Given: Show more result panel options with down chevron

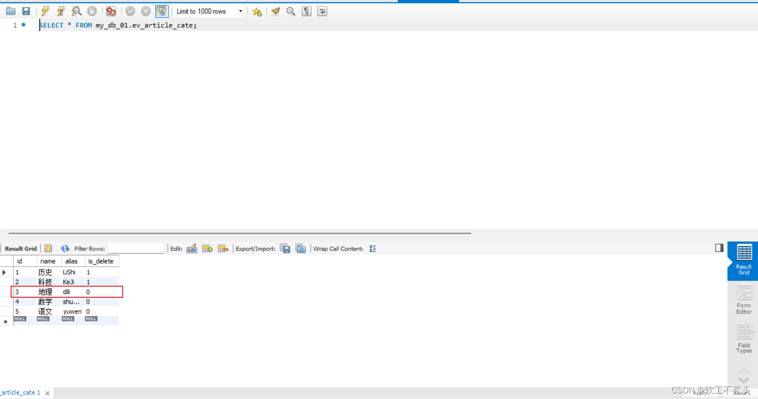Looking at the screenshot, I should click(x=744, y=380).
